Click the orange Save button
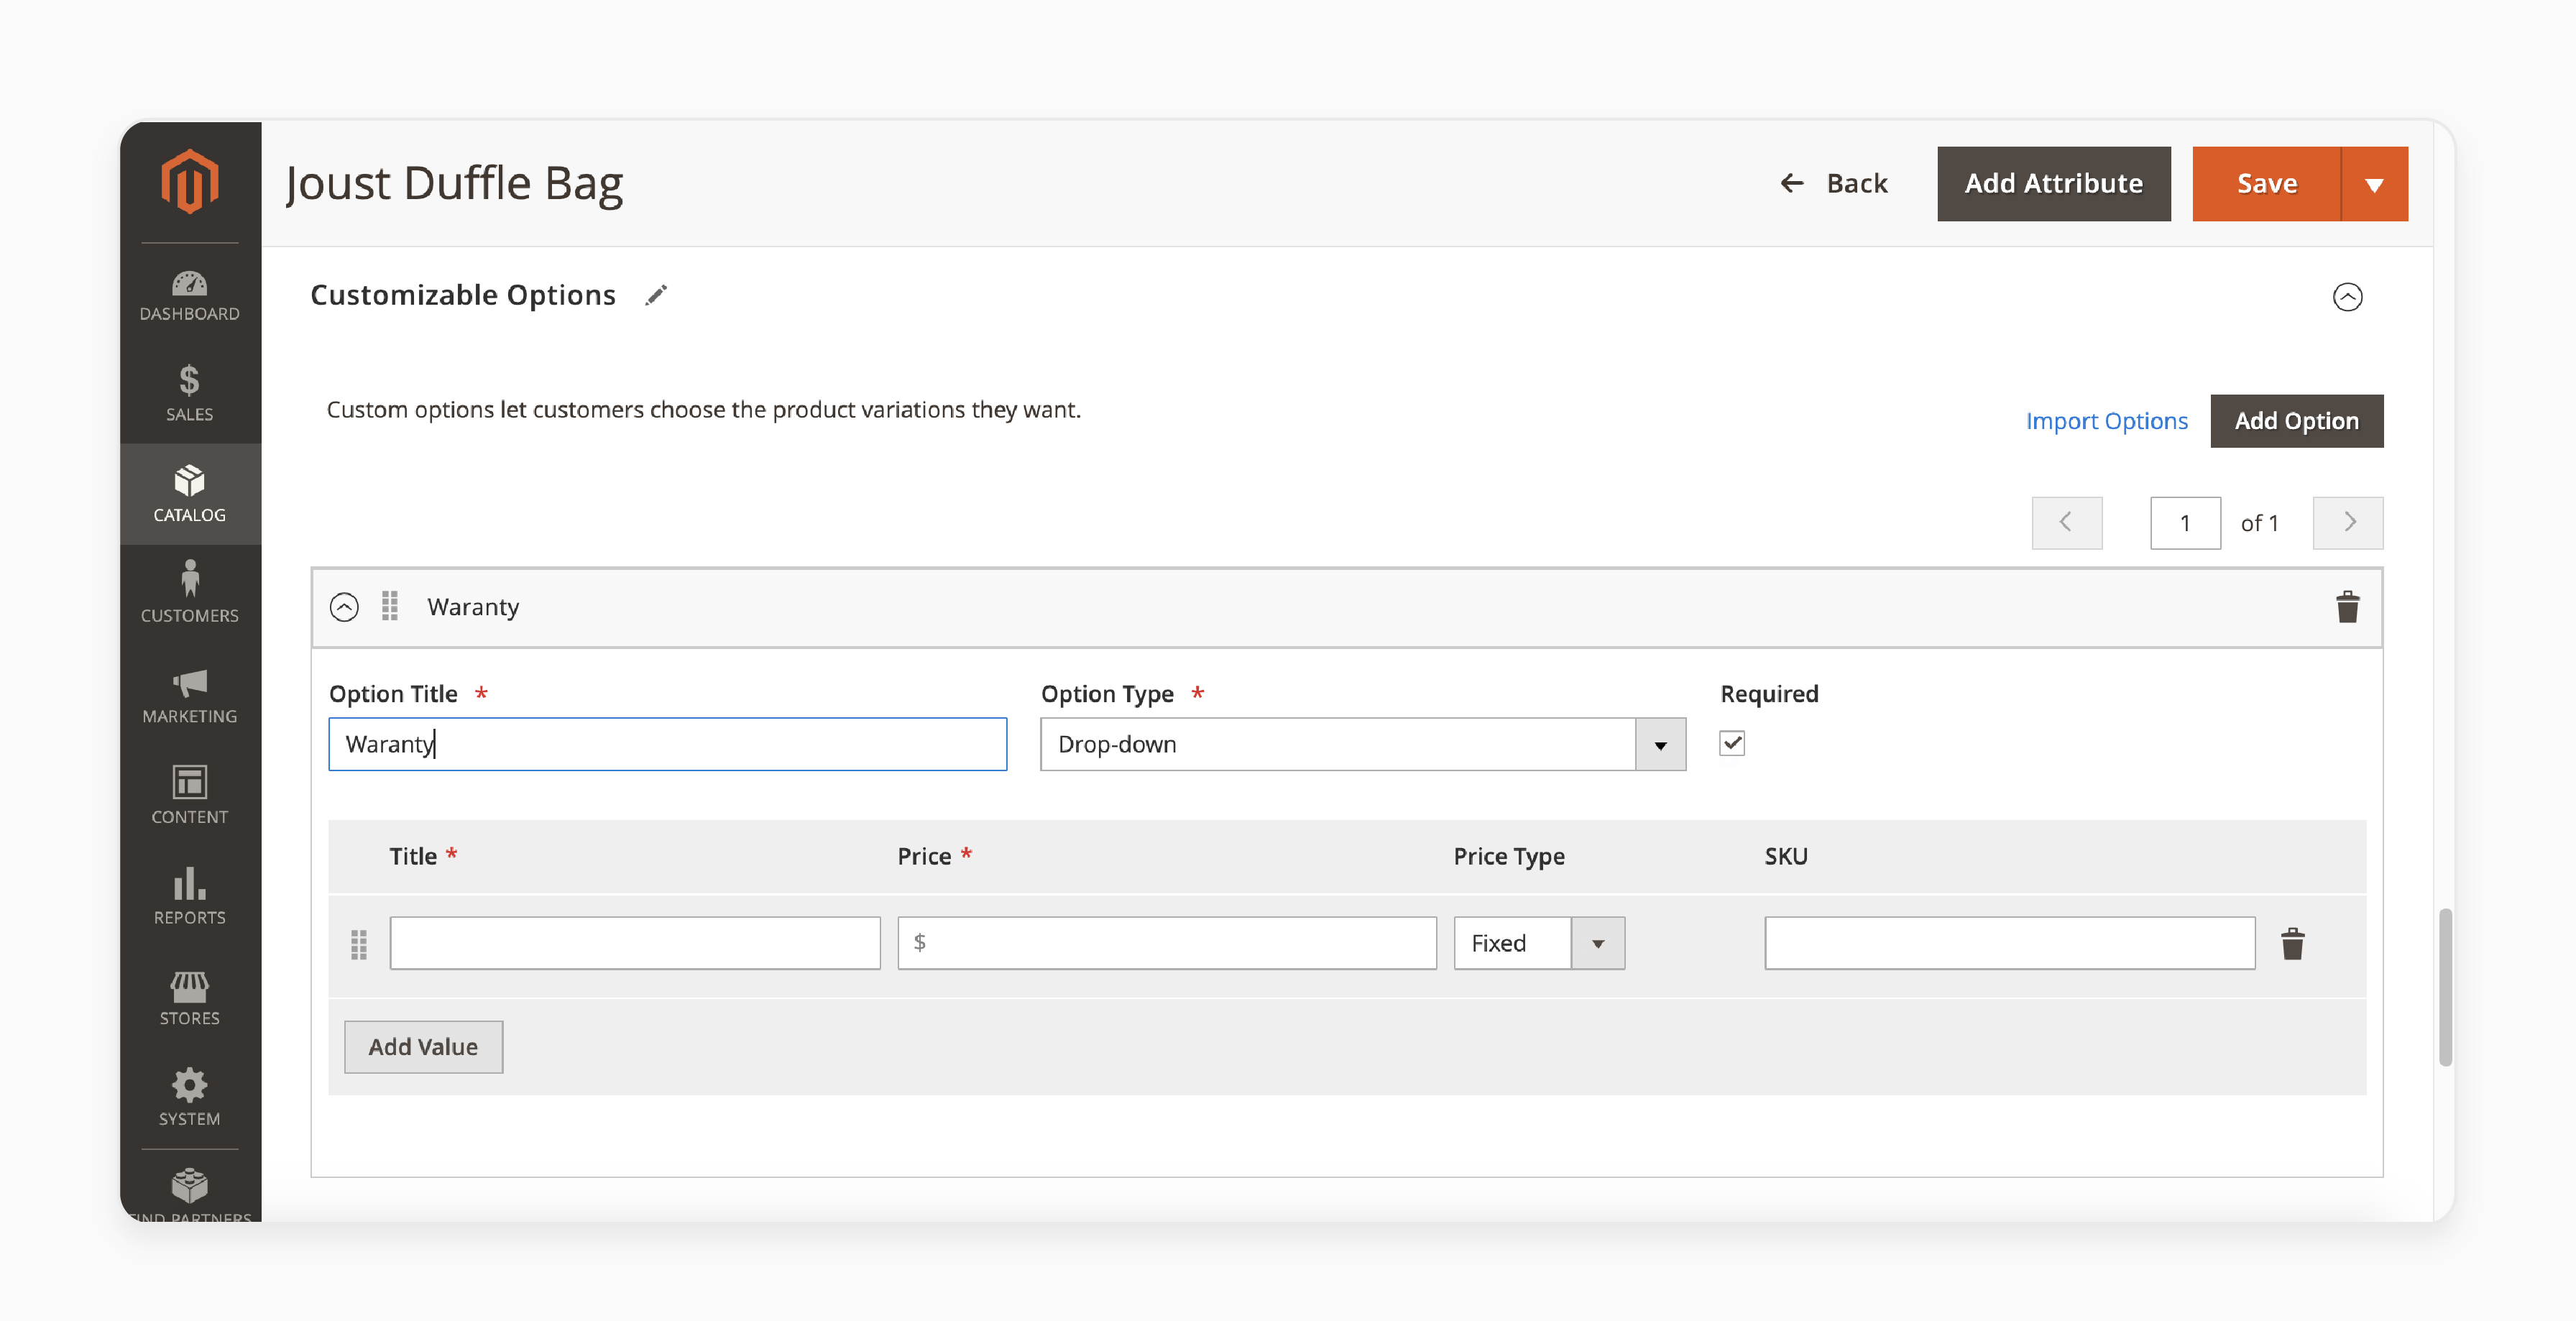Viewport: 2576px width, 1321px height. click(2266, 183)
